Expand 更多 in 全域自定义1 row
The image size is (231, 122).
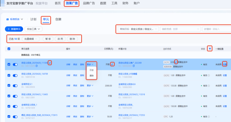(90, 86)
